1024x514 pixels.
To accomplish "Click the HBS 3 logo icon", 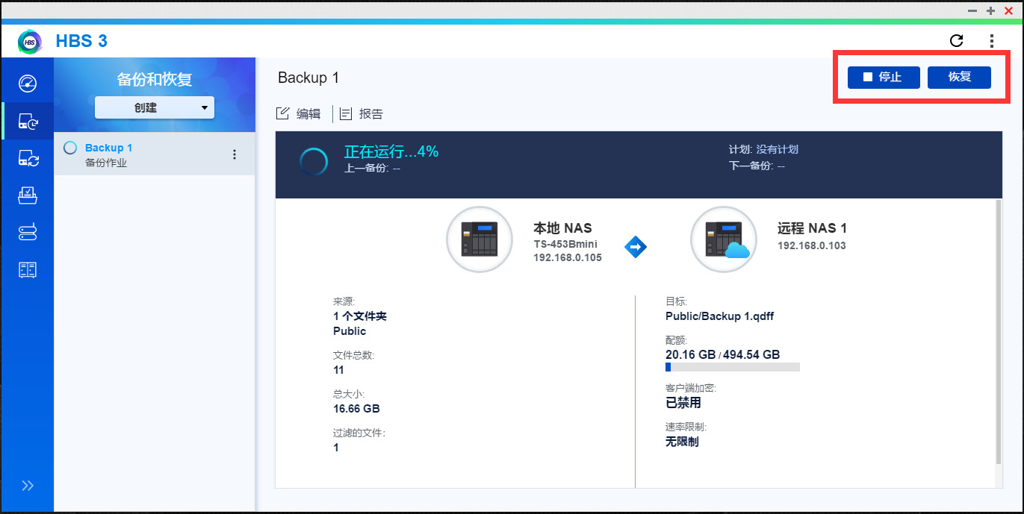I will pos(30,41).
